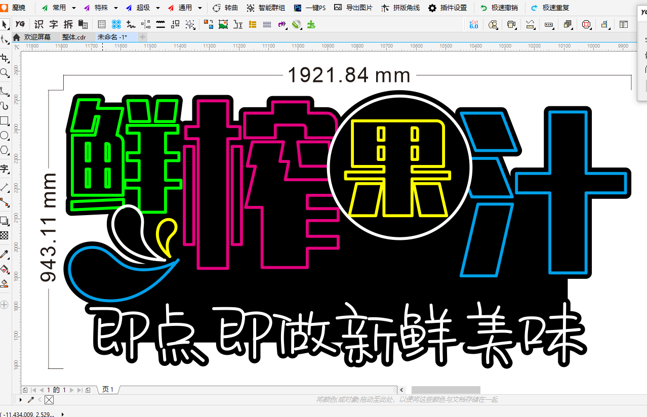This screenshot has width=647, height=417.
Task: Go to the previous page arrow
Action: point(41,390)
